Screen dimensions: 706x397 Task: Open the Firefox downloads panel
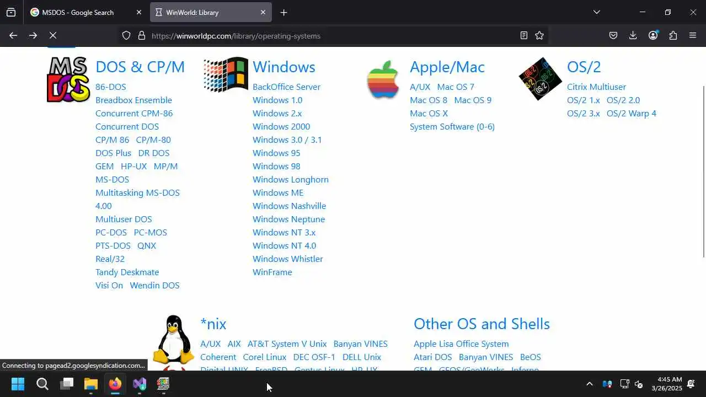pyautogui.click(x=633, y=35)
